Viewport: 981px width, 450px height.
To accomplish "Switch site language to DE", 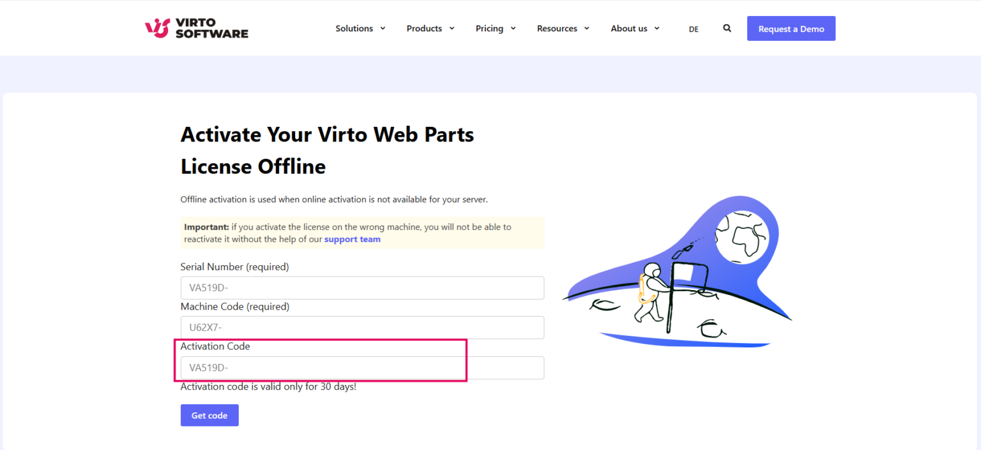I will pos(694,29).
